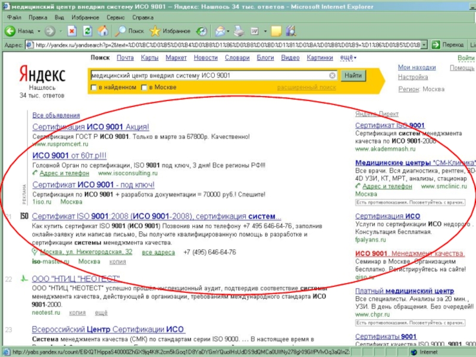
Task: Open Favorites (Избранное) star icon
Action: (x=155, y=30)
